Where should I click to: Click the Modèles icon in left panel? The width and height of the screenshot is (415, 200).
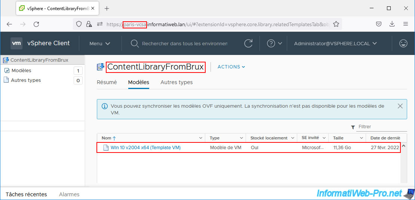pos(7,71)
